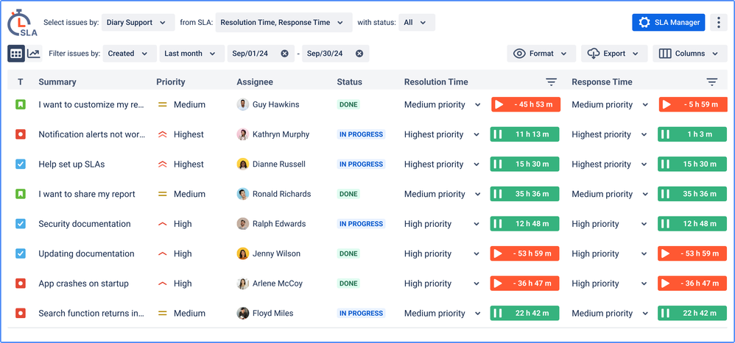Open issue 'App crashes on startup'
The height and width of the screenshot is (343, 735).
point(83,284)
